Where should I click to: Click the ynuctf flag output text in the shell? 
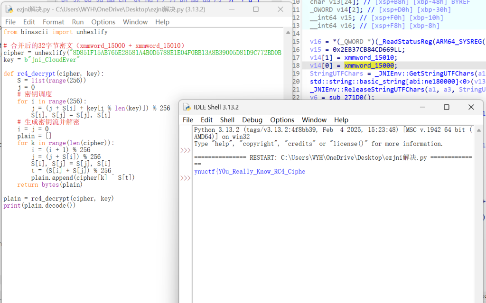tap(250, 171)
